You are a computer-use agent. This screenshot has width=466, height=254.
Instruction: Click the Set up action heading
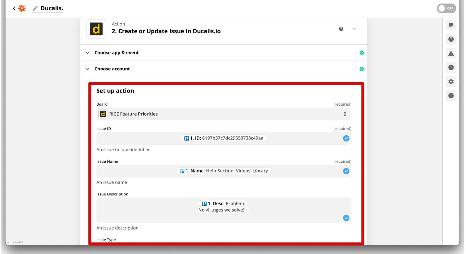pyautogui.click(x=115, y=91)
